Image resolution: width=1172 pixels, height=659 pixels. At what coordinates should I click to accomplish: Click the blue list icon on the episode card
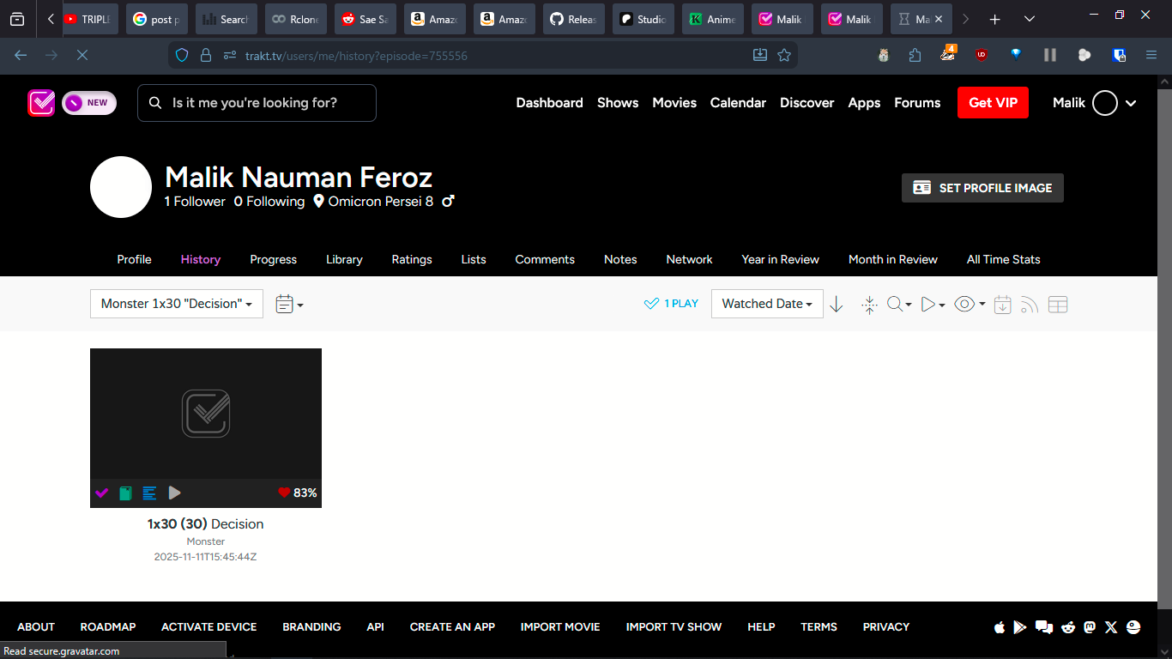(149, 493)
